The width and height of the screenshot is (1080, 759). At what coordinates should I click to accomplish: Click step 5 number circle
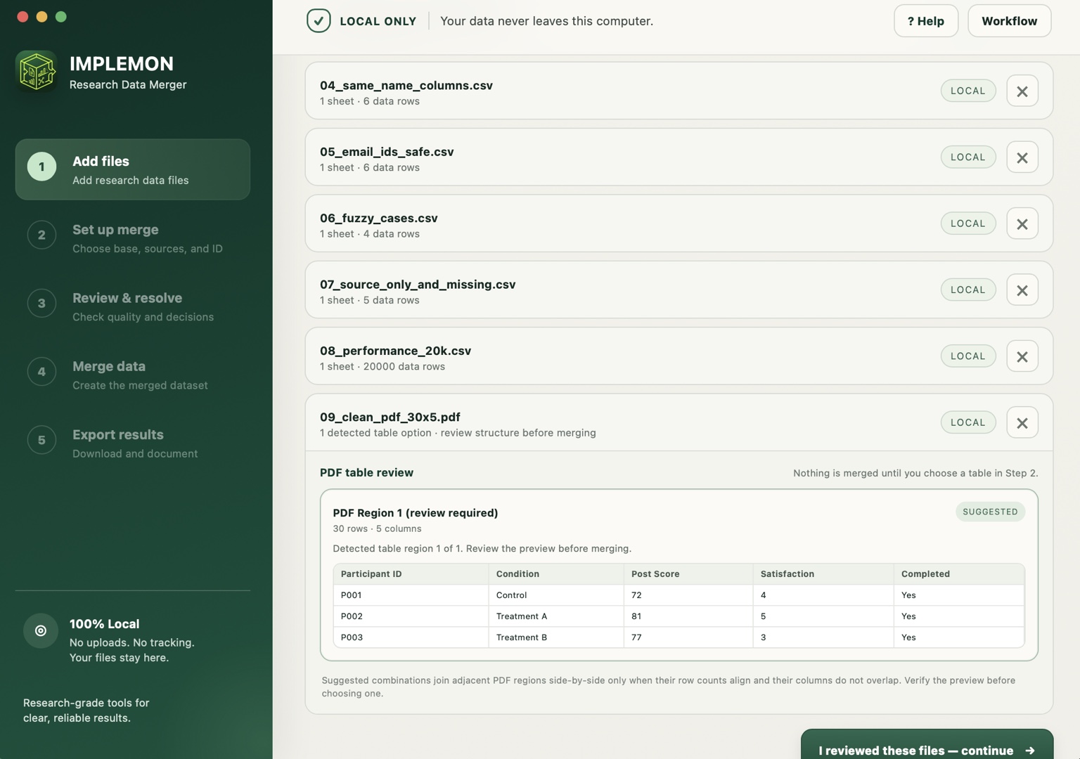click(41, 439)
